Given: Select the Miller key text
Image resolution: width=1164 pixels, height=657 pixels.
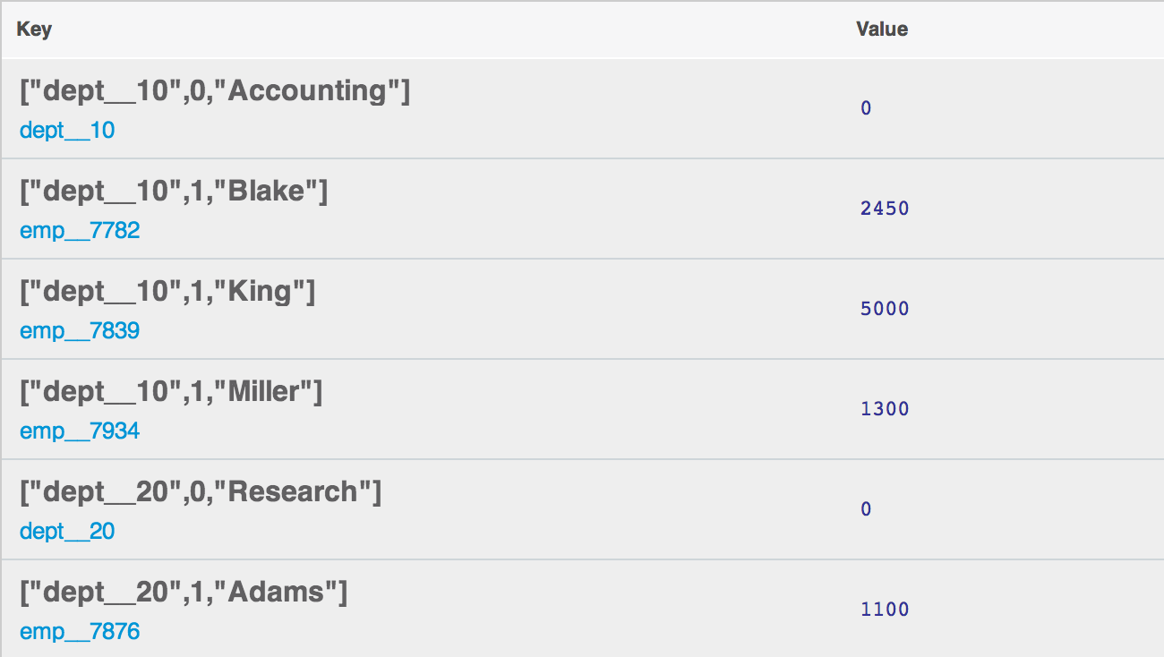Looking at the screenshot, I should click(x=171, y=391).
